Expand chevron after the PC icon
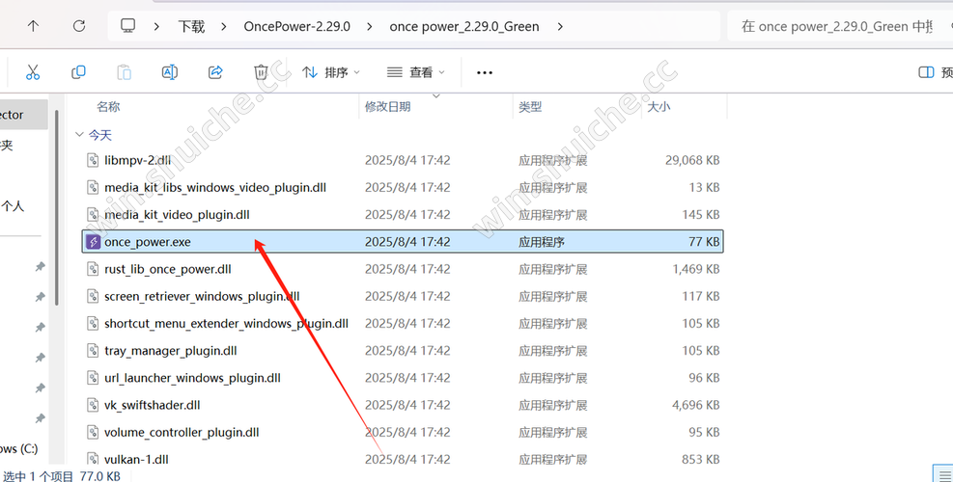The width and height of the screenshot is (953, 482). 156,26
